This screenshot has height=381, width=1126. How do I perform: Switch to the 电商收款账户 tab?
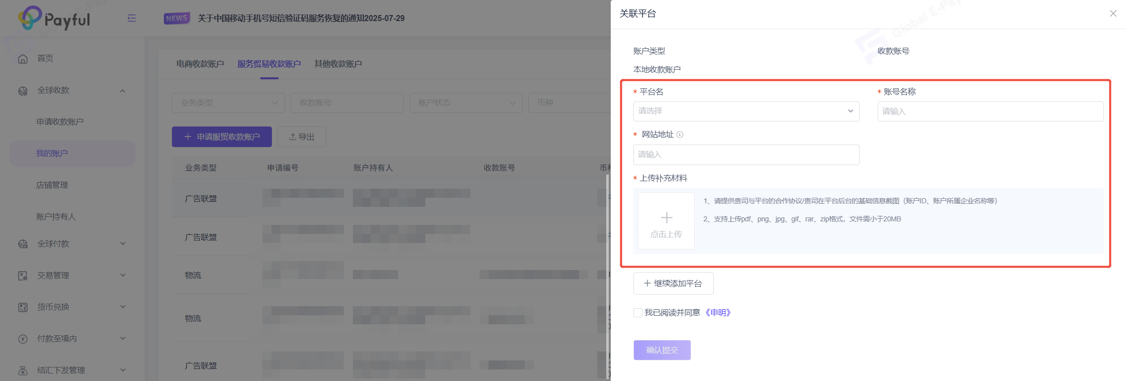[x=200, y=64]
